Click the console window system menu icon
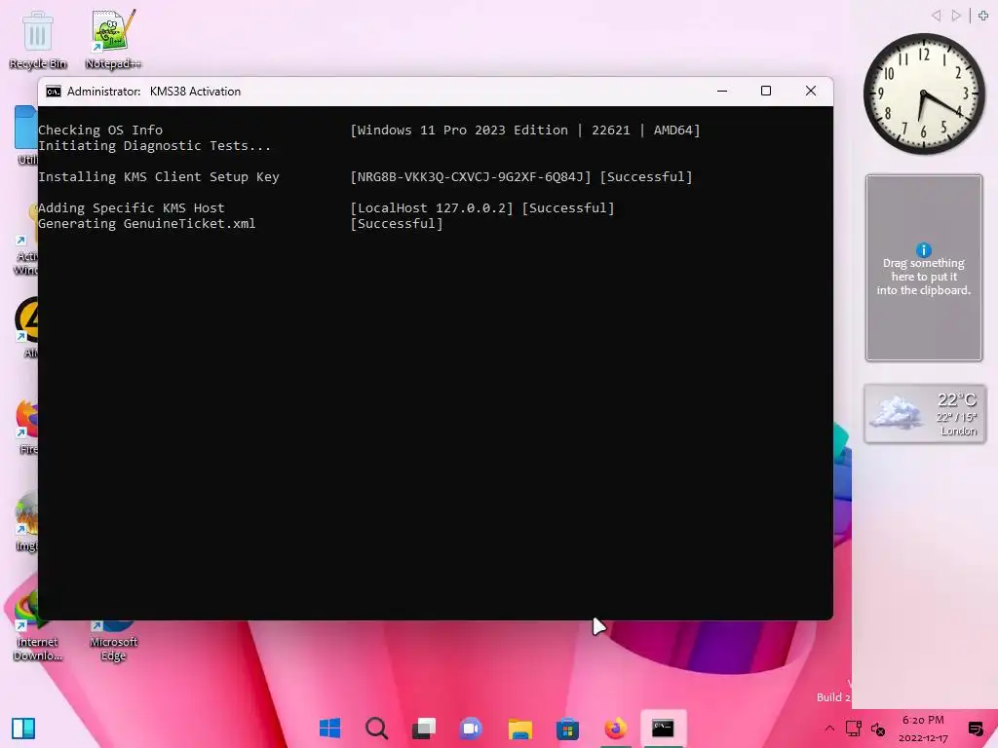The width and height of the screenshot is (998, 748). [54, 92]
